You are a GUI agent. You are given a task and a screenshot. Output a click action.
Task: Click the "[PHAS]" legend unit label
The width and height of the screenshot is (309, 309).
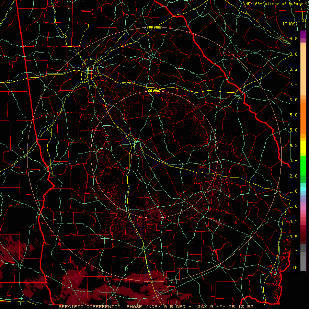click(290, 24)
